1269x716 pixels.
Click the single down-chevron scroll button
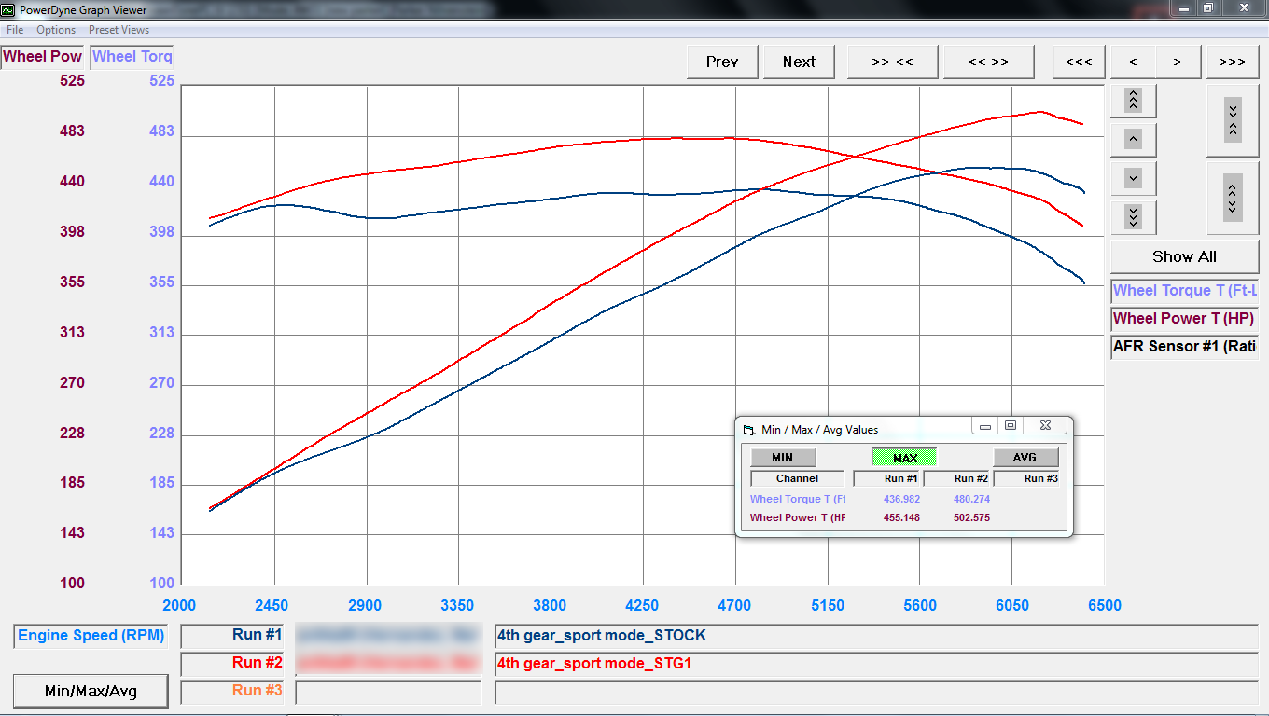[x=1133, y=178]
